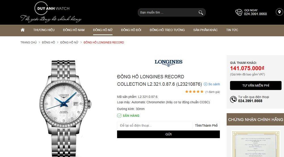The width and height of the screenshot is (284, 157).
Task: Open the Tỉnh/Thành Phố dropdown
Action: 206,125
